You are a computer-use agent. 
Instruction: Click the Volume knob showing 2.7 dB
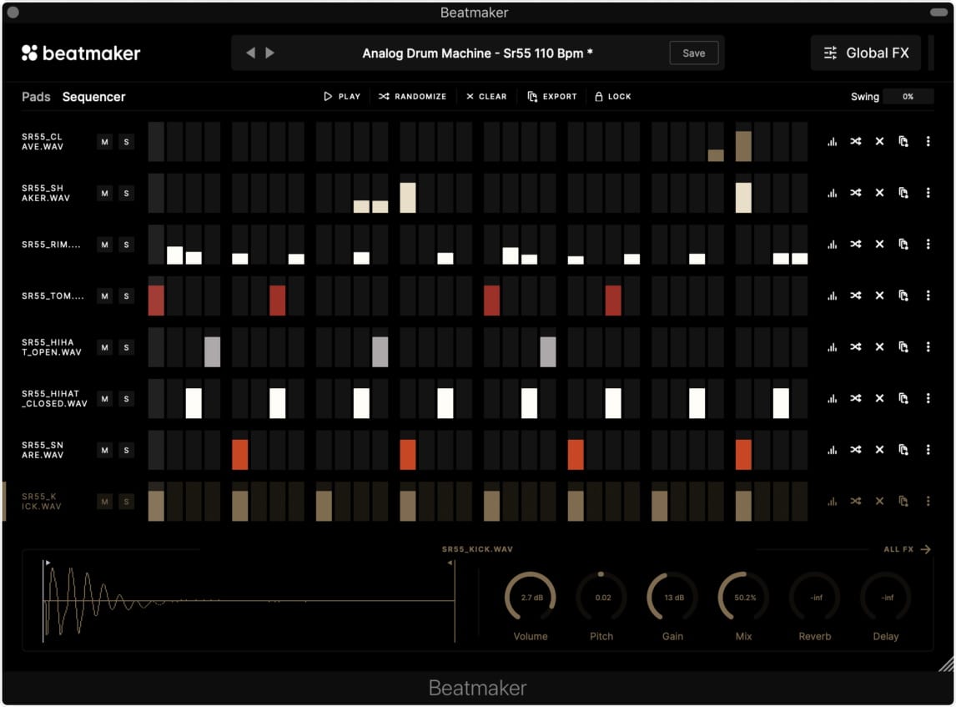pyautogui.click(x=531, y=597)
